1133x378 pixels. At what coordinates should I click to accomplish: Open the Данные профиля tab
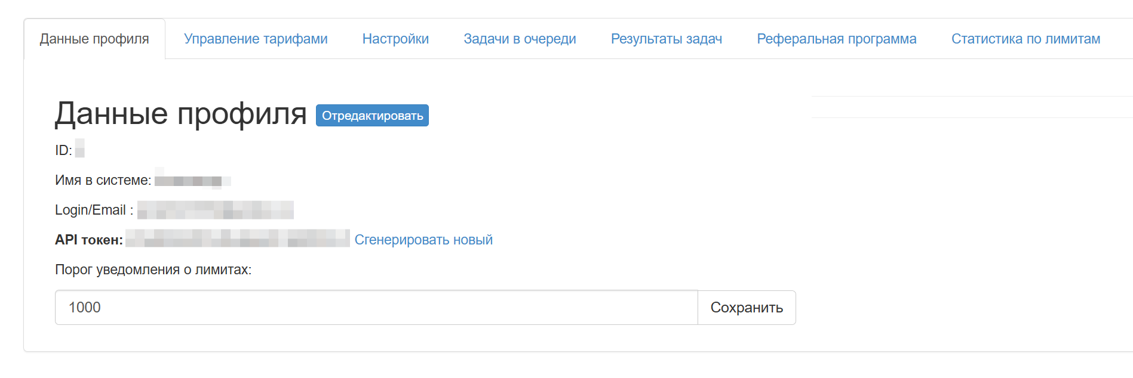(x=94, y=39)
